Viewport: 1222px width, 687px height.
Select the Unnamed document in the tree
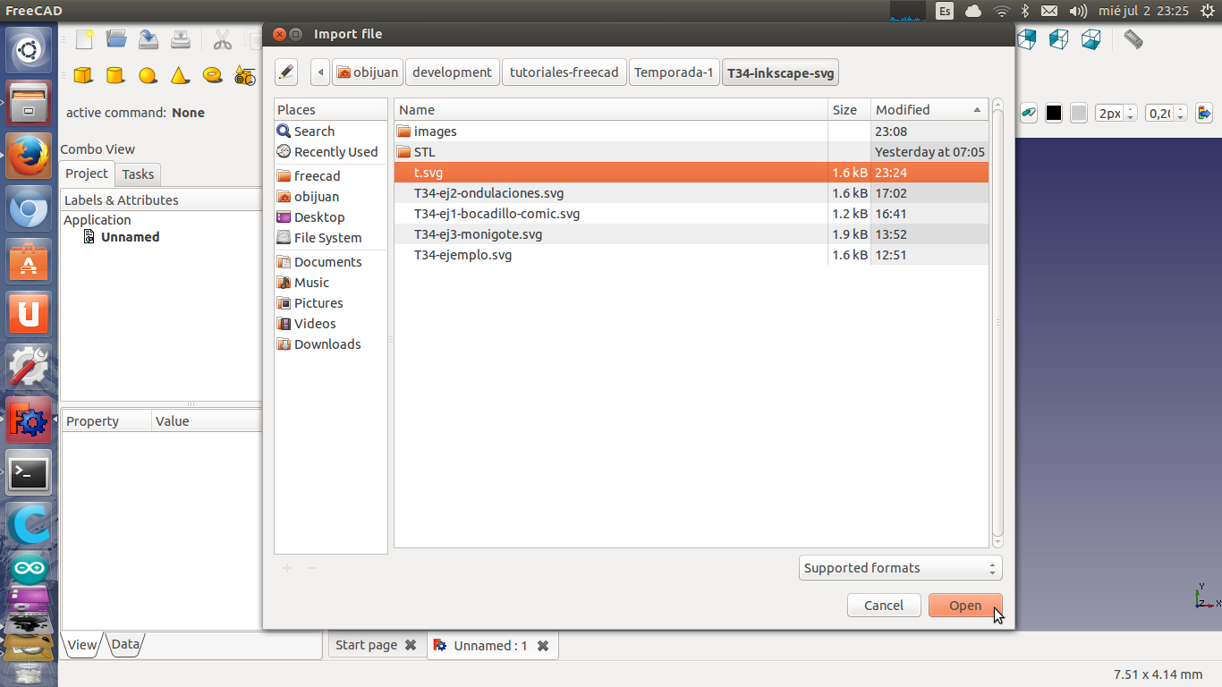tap(130, 237)
